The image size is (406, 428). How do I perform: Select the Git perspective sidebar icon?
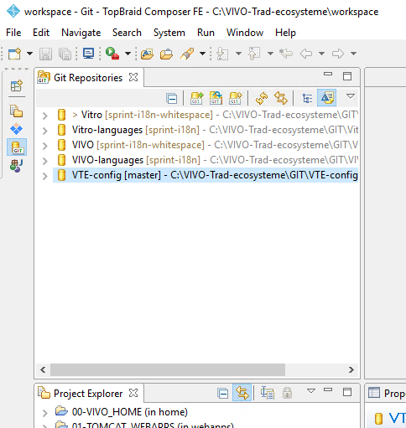coord(17,147)
